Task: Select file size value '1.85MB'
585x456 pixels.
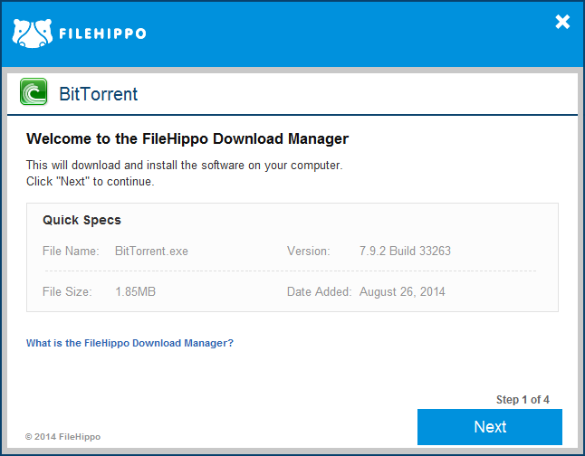Action: click(x=136, y=291)
